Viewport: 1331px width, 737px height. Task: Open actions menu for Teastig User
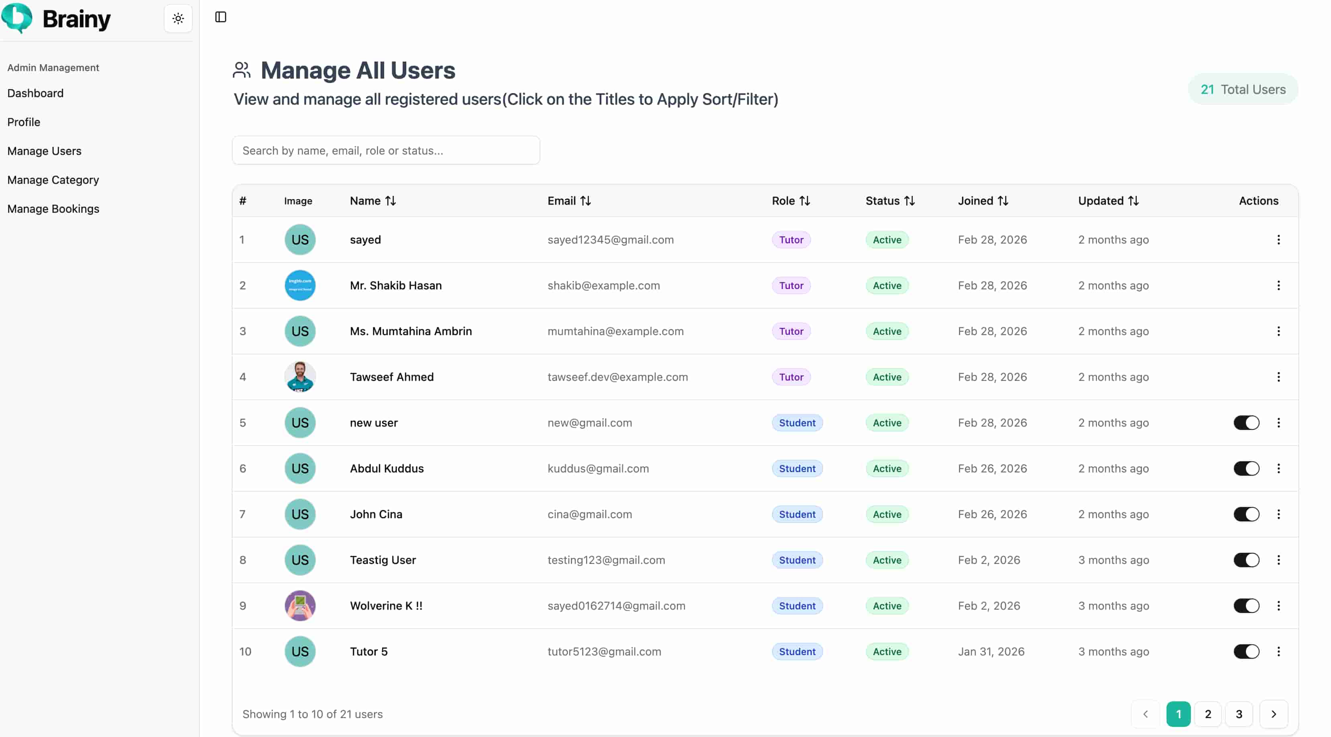point(1278,560)
